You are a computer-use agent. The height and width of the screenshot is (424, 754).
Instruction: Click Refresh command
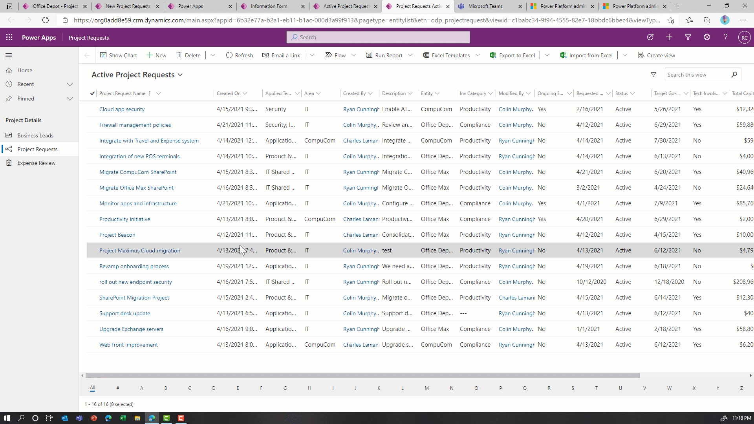(x=239, y=55)
